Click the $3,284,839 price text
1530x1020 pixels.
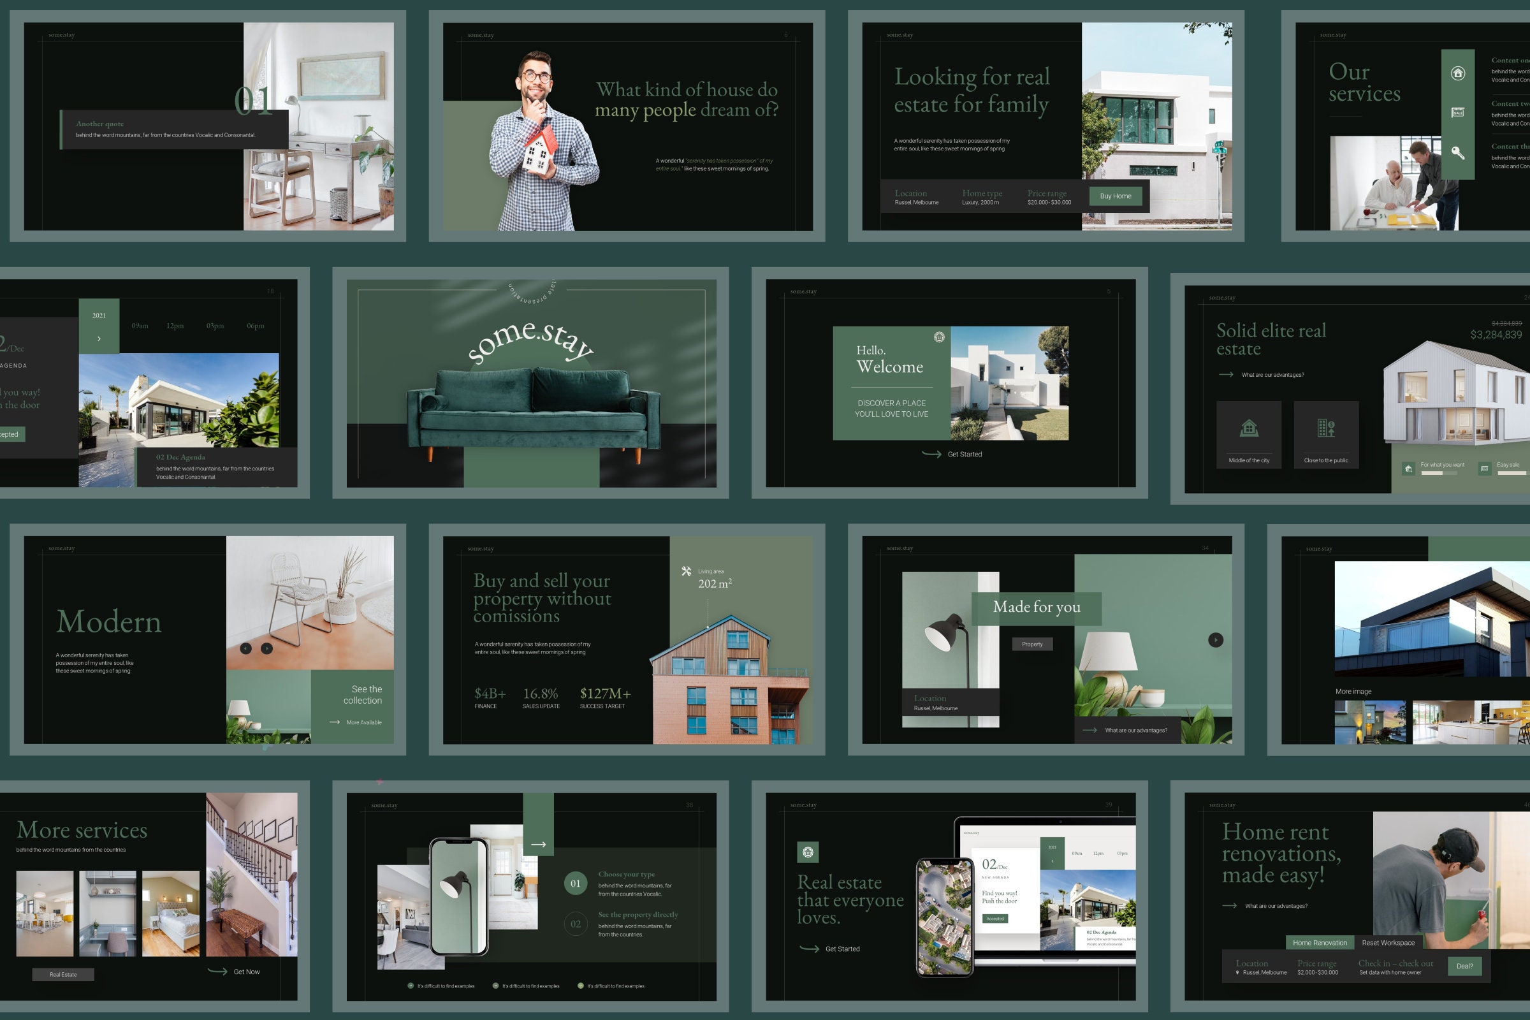click(x=1496, y=335)
